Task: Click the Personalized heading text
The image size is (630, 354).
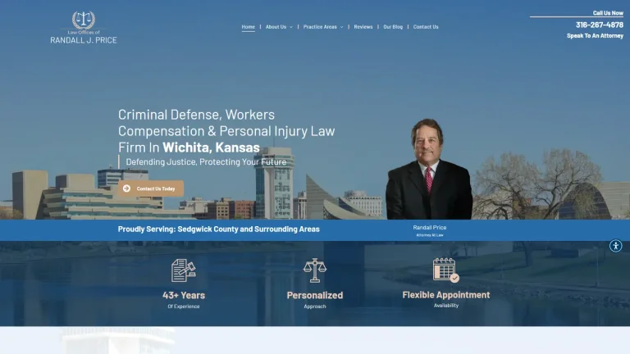Action: 315,295
